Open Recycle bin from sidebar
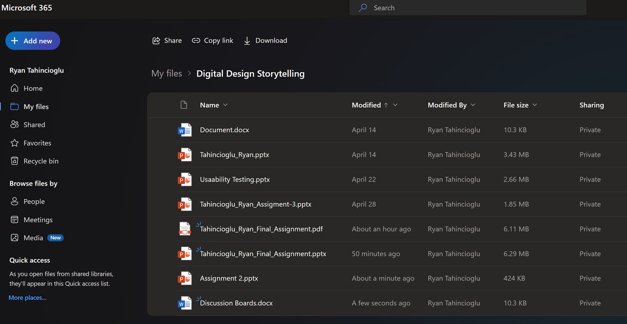 click(x=41, y=161)
